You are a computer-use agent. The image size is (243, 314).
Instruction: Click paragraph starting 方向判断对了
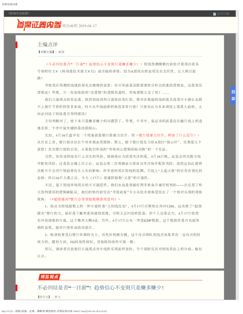pos(120,124)
